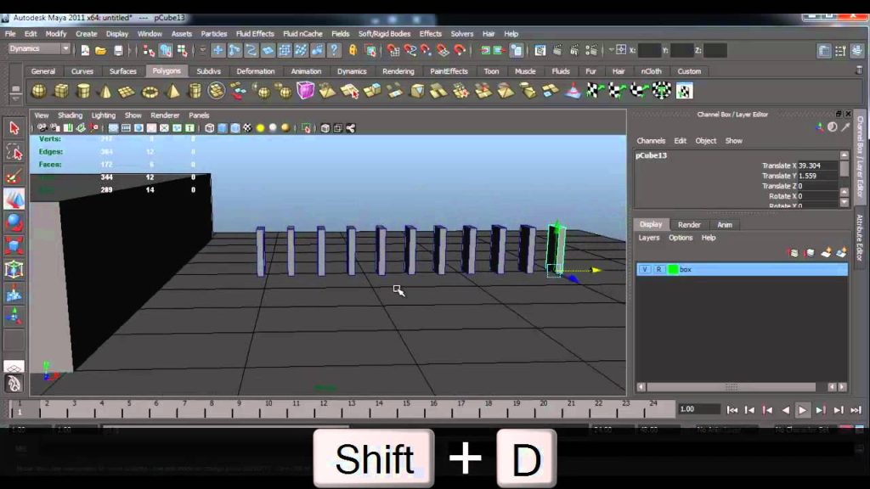Toggle V visibility of box layer

tap(644, 269)
